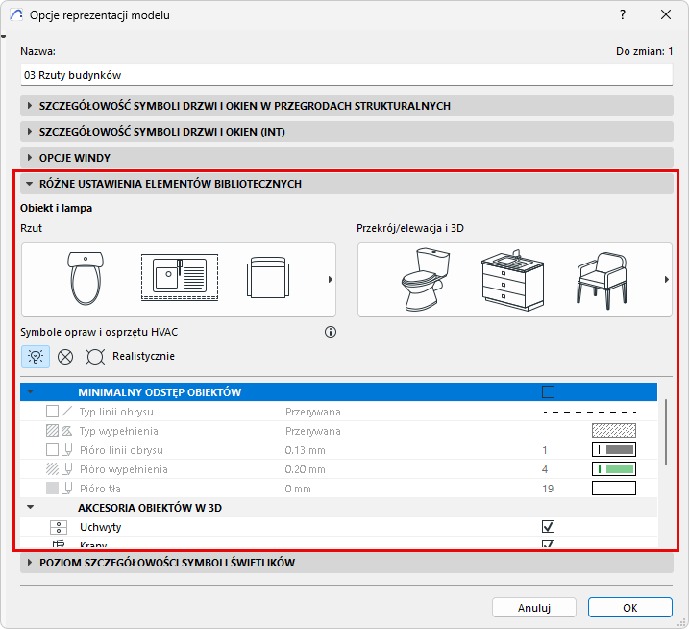689x629 pixels.
Task: Click the Anuluj button
Action: [534, 608]
